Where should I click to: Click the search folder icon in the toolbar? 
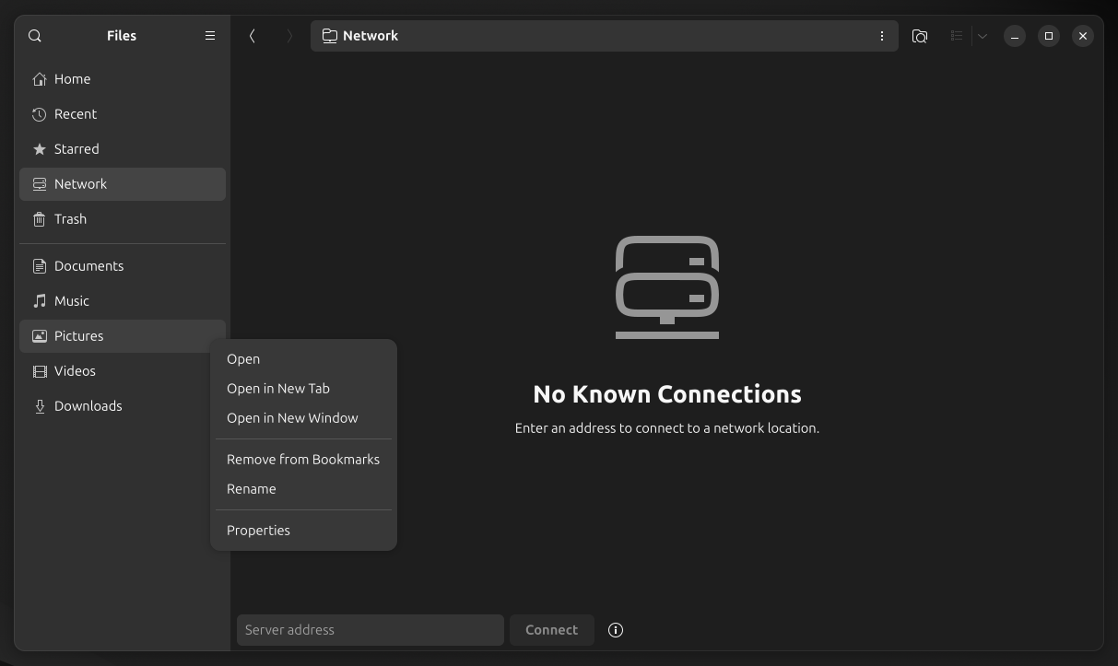pyautogui.click(x=920, y=36)
